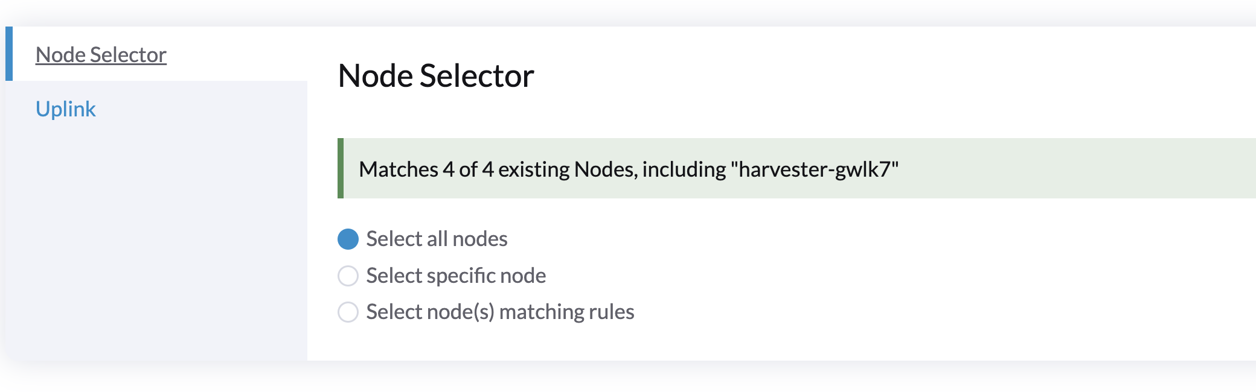The width and height of the screenshot is (1256, 392).
Task: Click the underlined Node Selector tab label
Action: (x=101, y=54)
